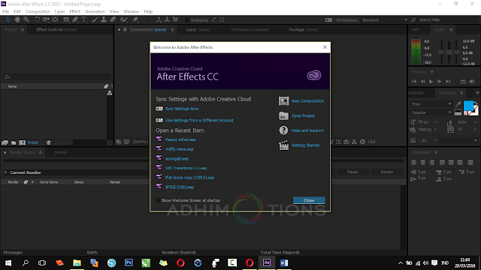Expand the Current Render section
Image resolution: width=481 pixels, height=270 pixels.
[x=5, y=172]
